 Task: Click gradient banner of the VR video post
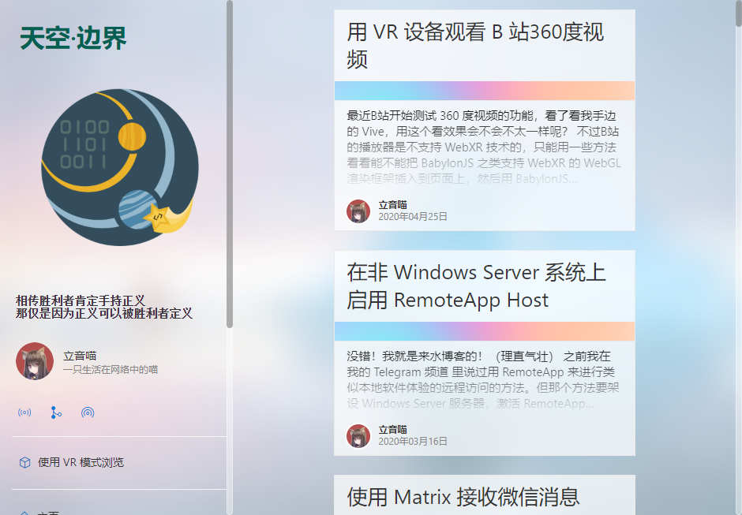[x=485, y=91]
